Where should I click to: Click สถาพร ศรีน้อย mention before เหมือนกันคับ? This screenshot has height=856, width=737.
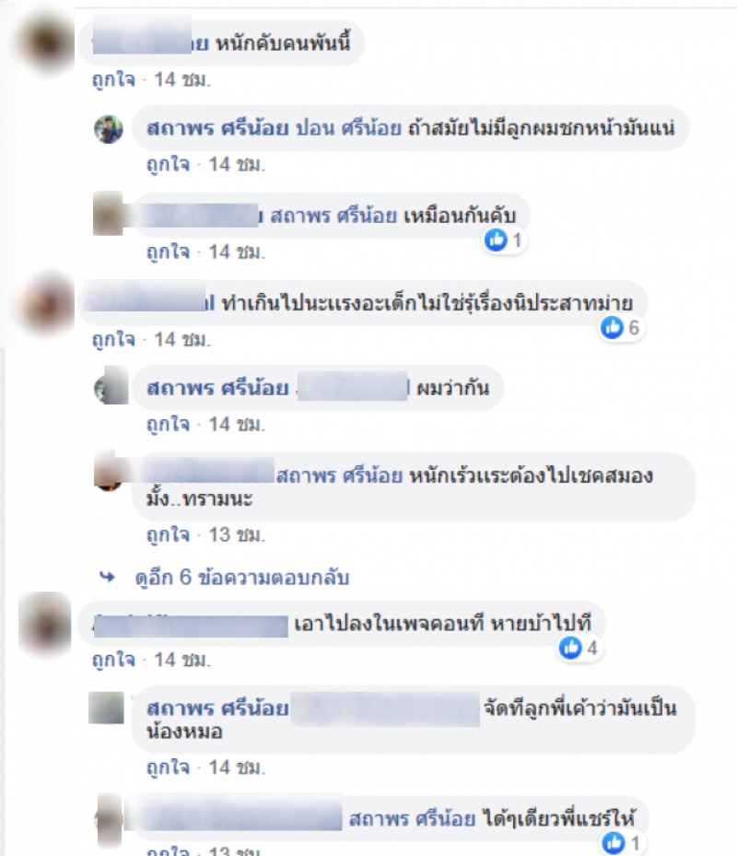(x=333, y=216)
